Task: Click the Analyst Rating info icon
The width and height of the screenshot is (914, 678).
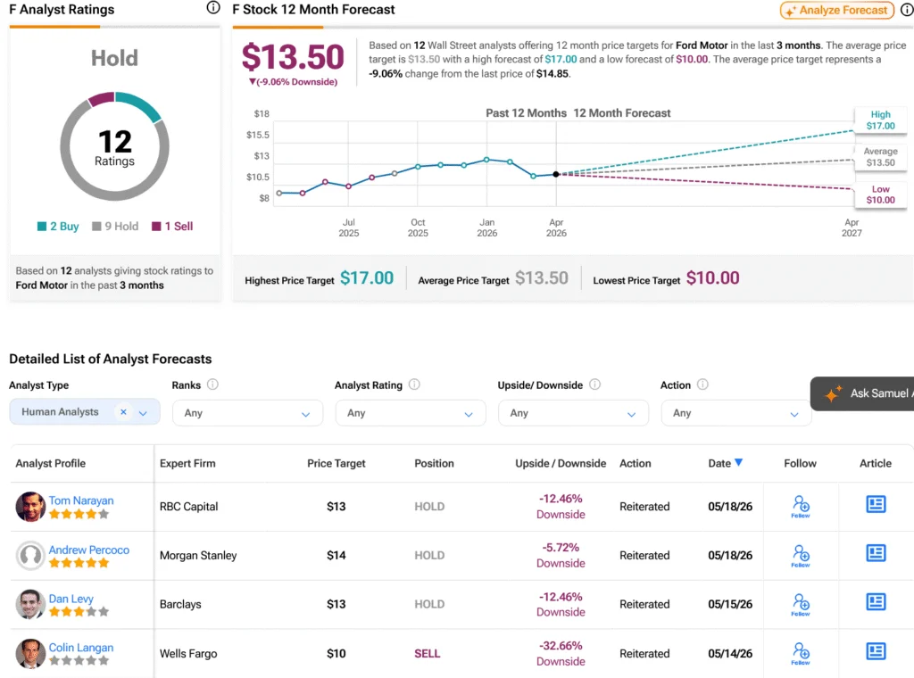Action: point(414,384)
